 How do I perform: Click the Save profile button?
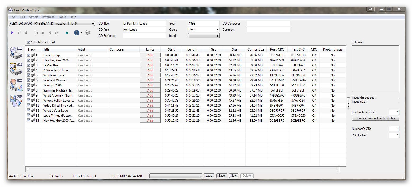(x=222, y=176)
